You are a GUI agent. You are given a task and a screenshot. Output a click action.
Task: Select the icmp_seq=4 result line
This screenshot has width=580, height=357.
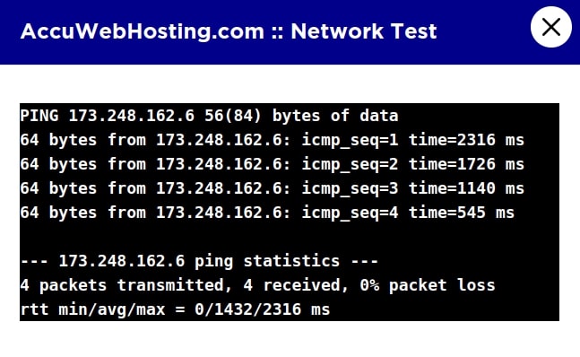267,213
